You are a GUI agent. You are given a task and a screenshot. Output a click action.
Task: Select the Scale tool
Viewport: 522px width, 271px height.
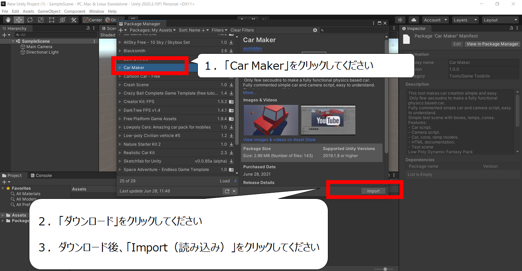tap(41, 20)
